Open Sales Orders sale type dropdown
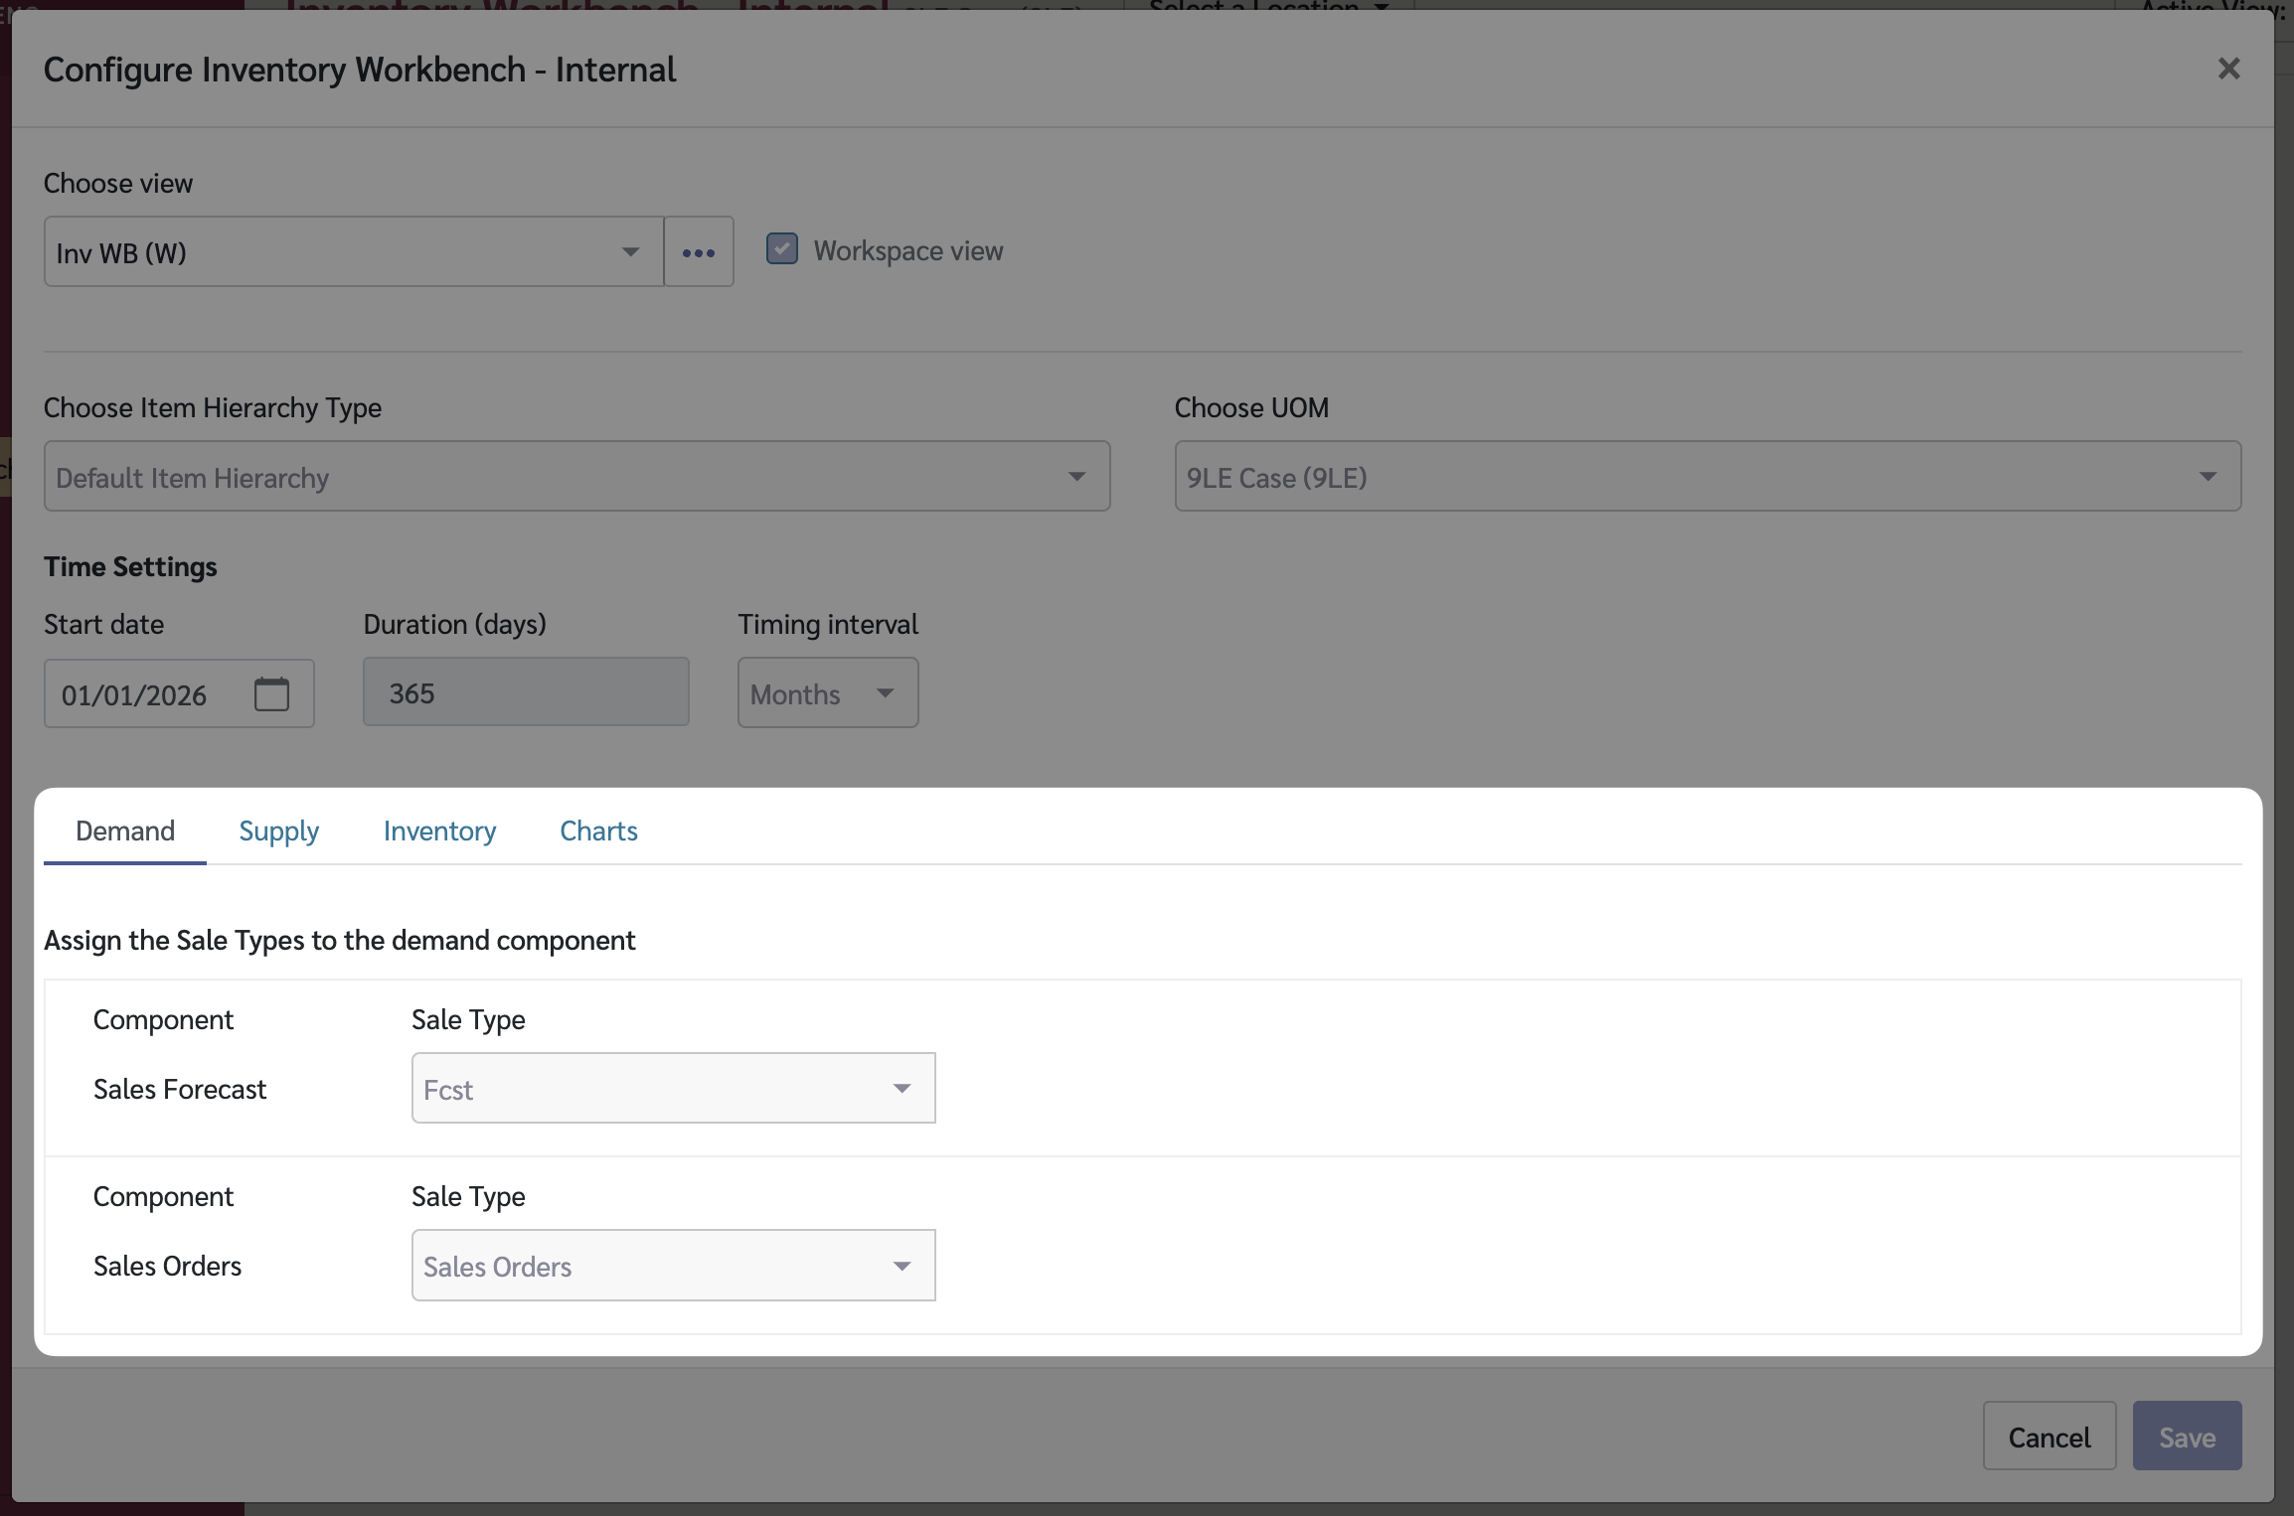2294x1516 pixels. 673,1266
